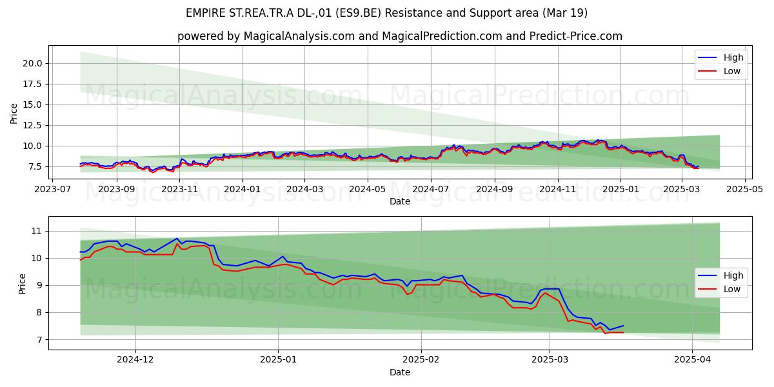Click the '8' tick on the bottom y-axis
This screenshot has width=774, height=387.
[x=40, y=312]
